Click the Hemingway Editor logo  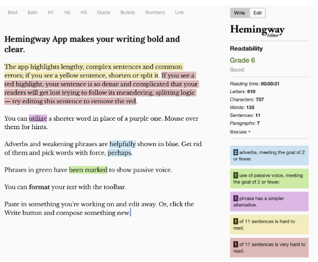point(257,30)
